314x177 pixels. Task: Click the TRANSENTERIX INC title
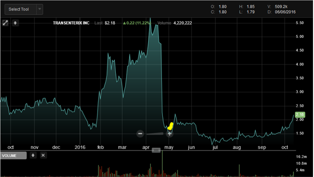pos(71,23)
